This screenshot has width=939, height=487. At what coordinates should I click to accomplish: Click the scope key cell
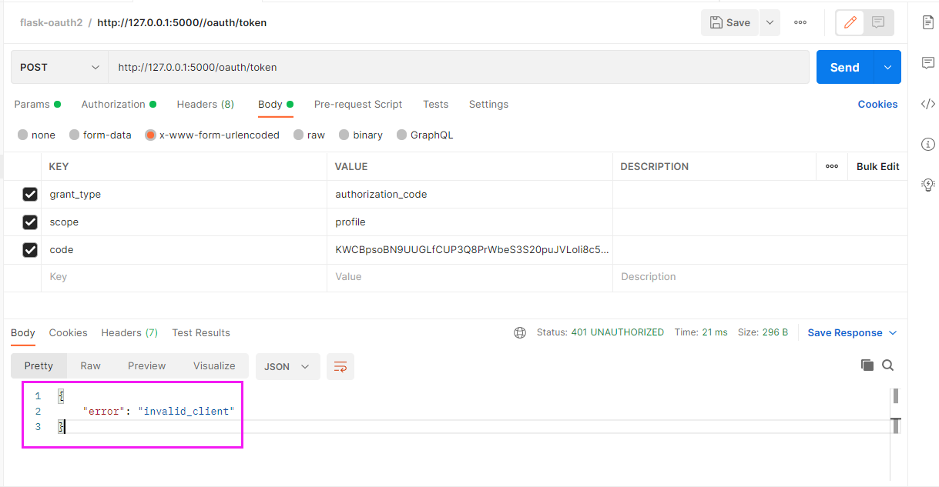tap(184, 222)
